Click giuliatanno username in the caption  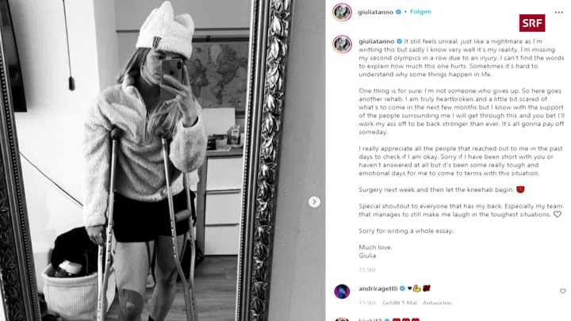pos(376,41)
